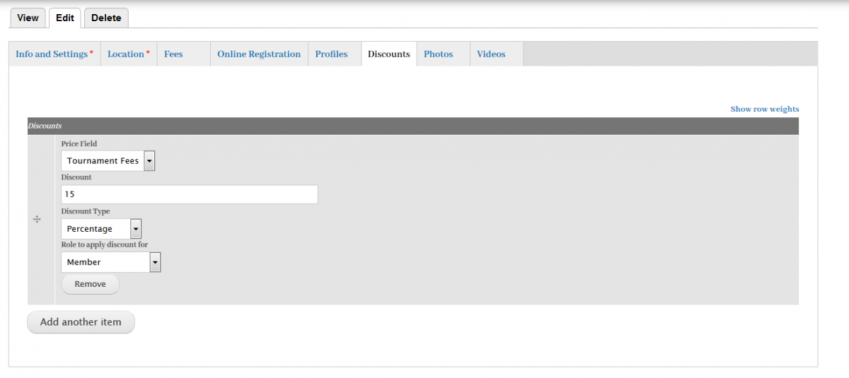Open the Online Registration tab
849x378 pixels.
click(258, 54)
